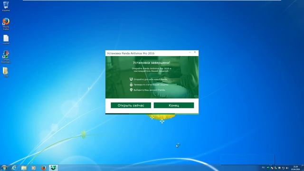This screenshot has height=171, width=304.
Task: Click the Panda account pin icon
Action: coord(131,90)
